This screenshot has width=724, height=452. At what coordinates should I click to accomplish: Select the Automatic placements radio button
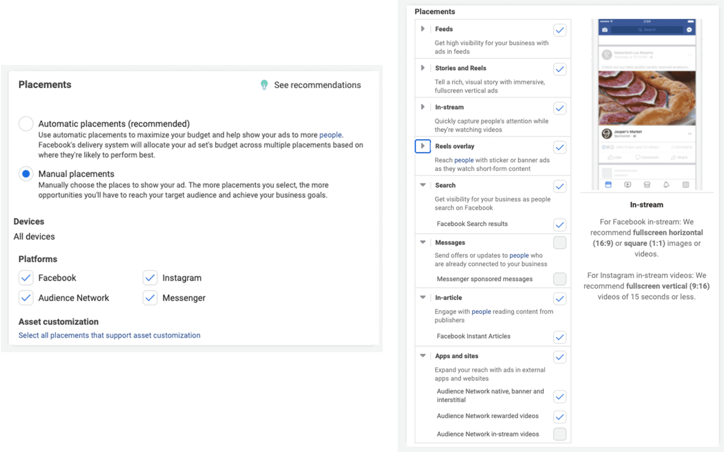click(x=26, y=124)
